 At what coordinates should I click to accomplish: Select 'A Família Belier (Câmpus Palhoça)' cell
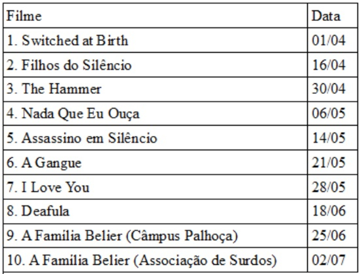[x=122, y=236]
